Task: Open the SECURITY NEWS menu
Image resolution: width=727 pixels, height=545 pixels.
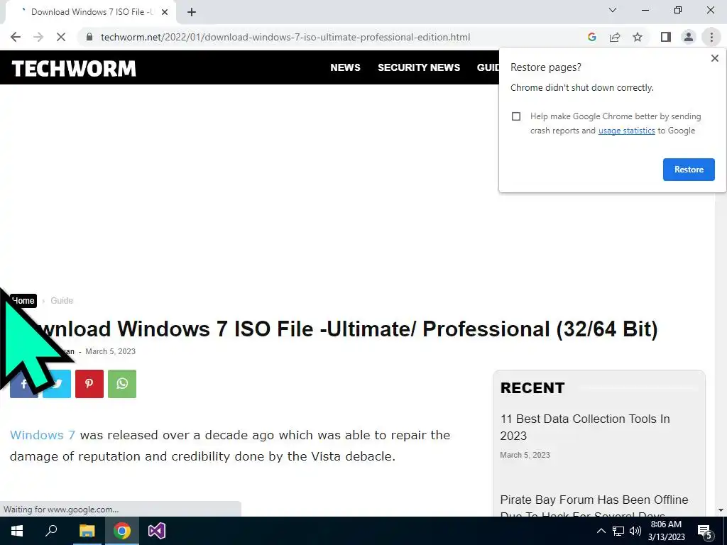Action: 419,67
